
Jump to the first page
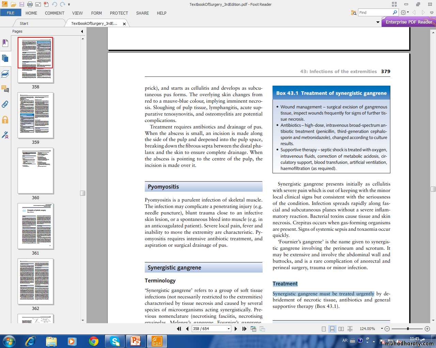coord(179,329)
